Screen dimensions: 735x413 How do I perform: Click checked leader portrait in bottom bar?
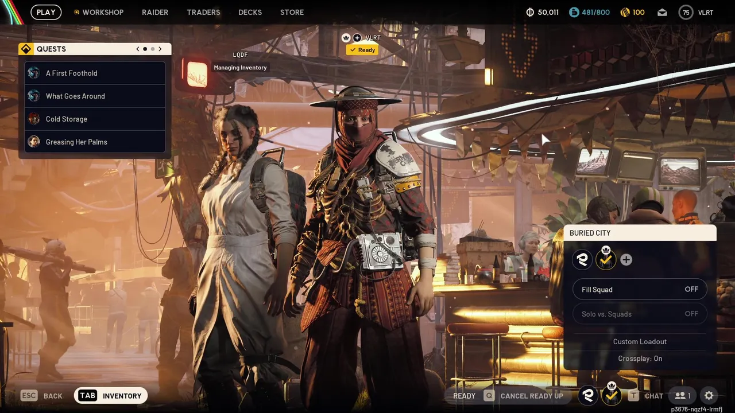click(x=612, y=395)
